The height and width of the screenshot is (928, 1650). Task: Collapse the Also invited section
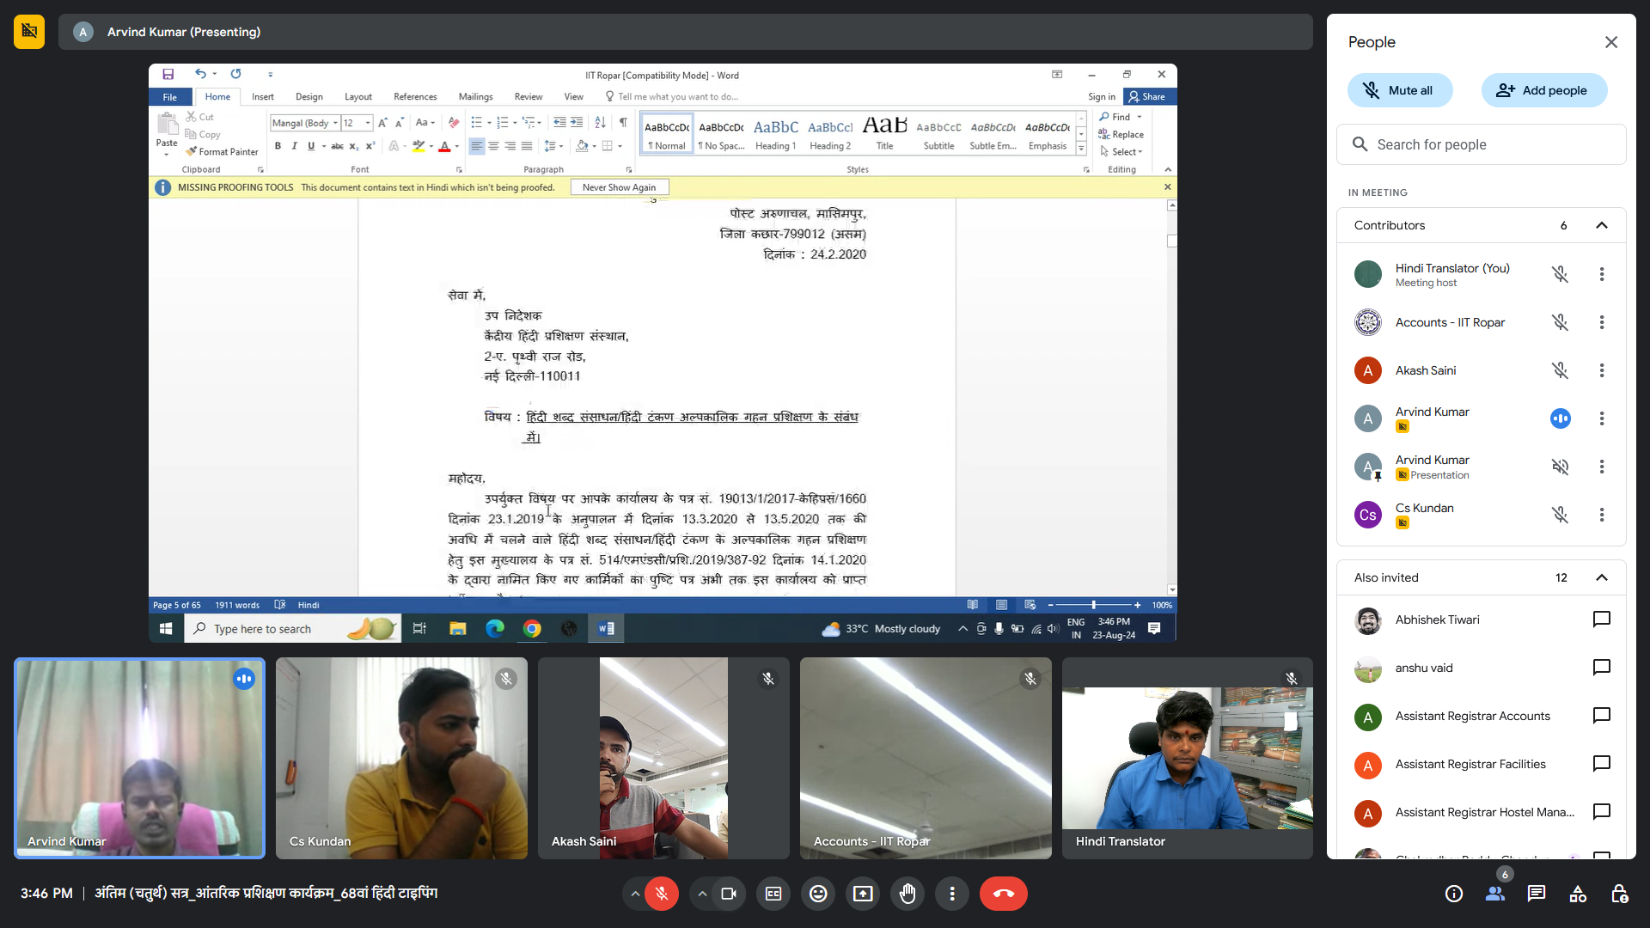1602,577
